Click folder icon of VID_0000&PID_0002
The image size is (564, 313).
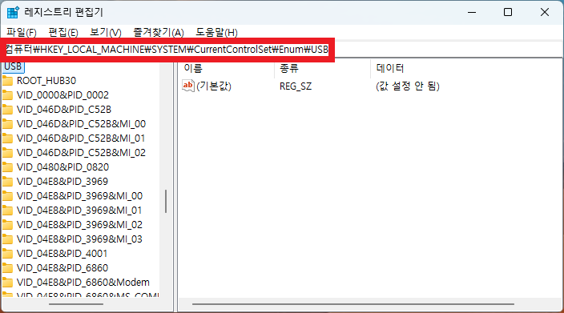point(7,95)
